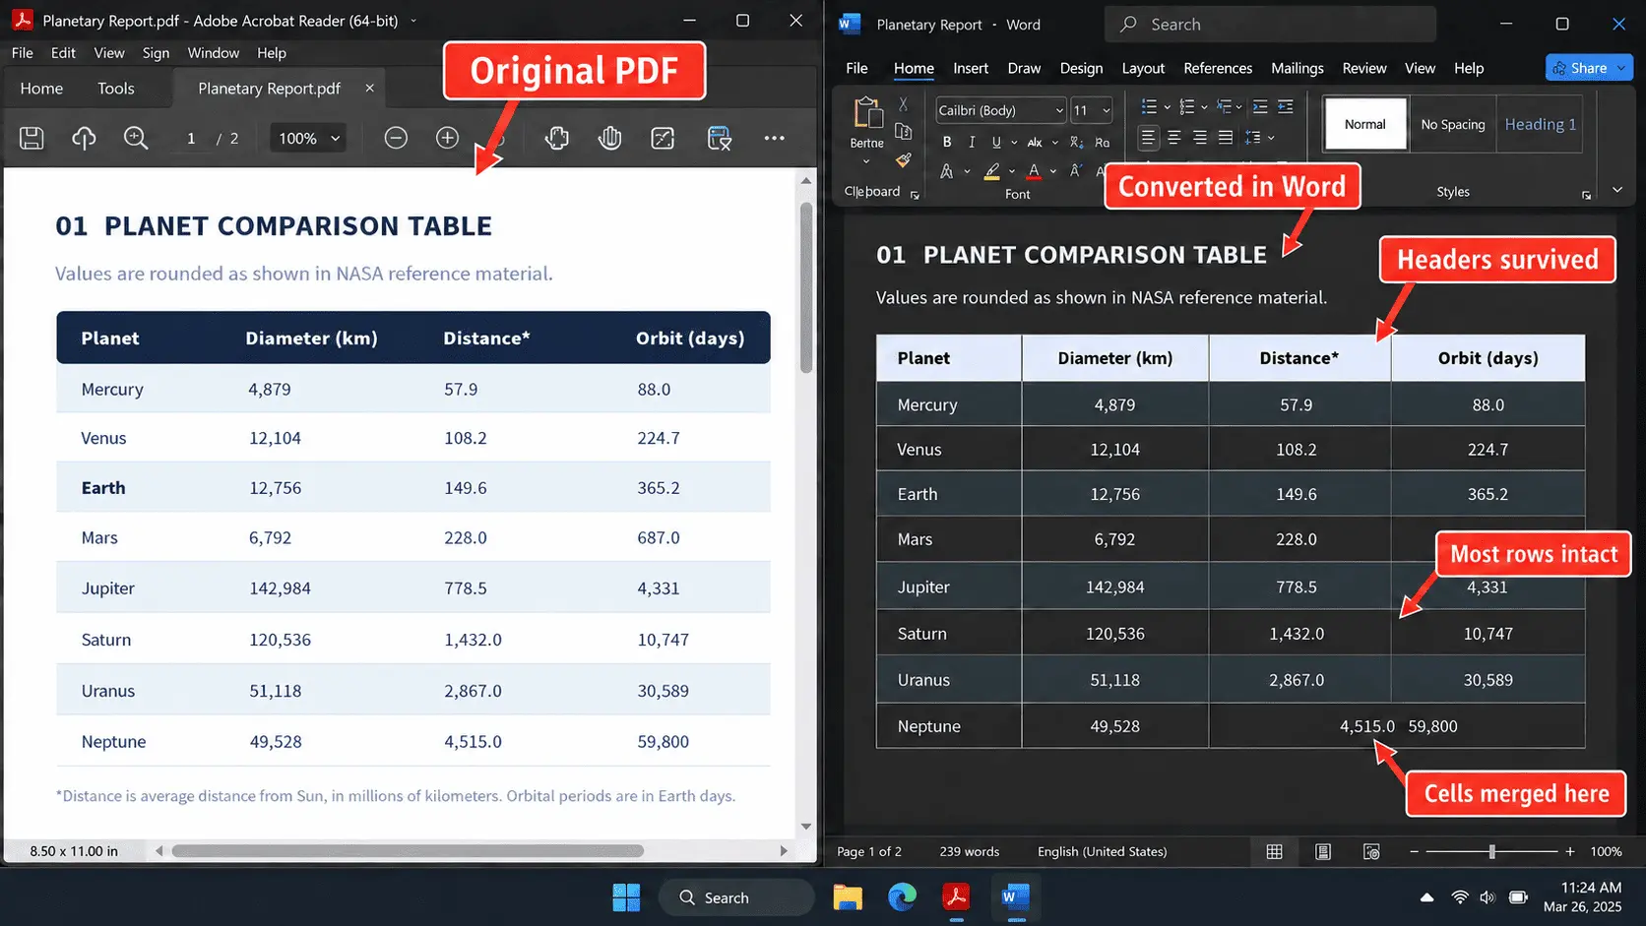Open the Sign menu in Acrobat Reader
The image size is (1646, 926).
(x=156, y=53)
